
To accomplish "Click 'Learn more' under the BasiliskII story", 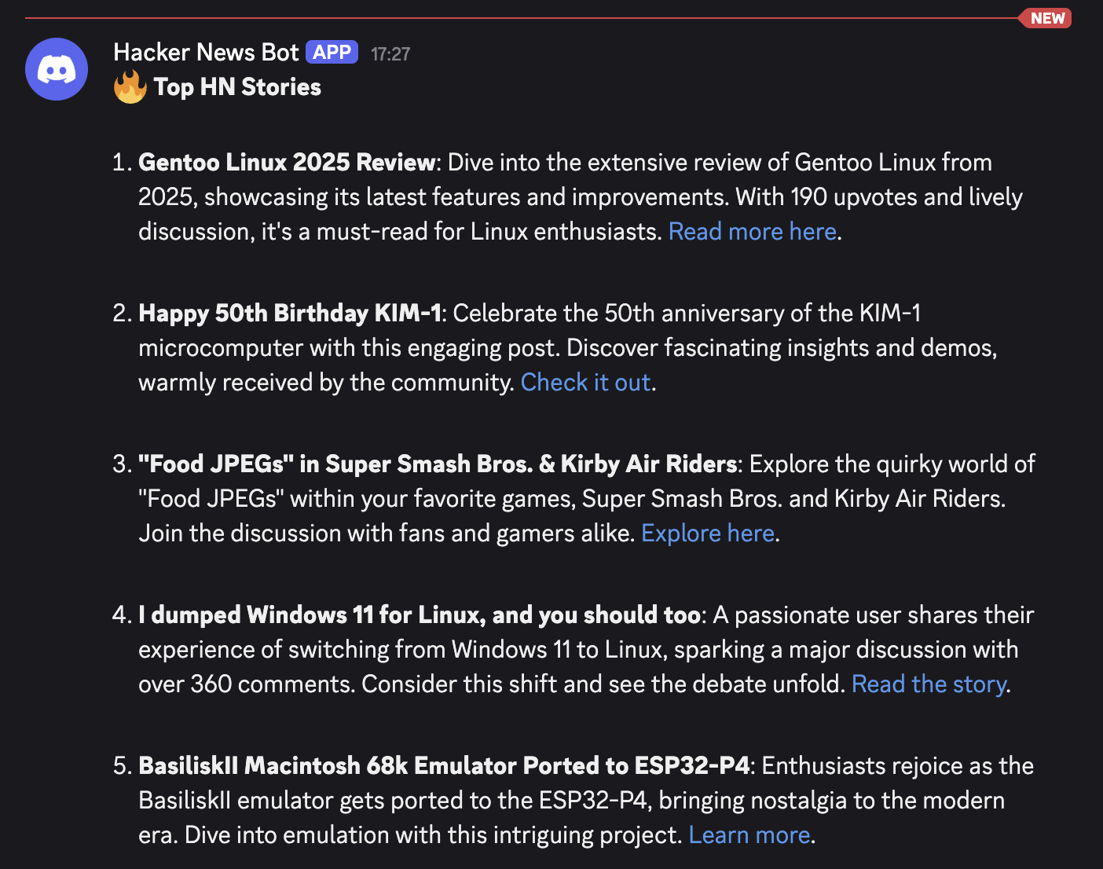I will click(x=749, y=834).
